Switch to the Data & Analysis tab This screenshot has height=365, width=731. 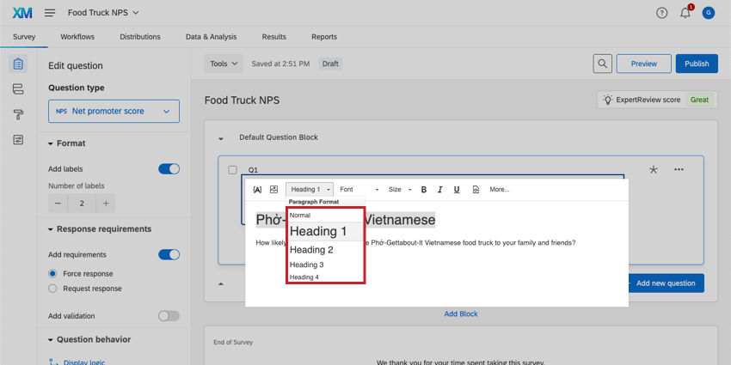[x=211, y=37]
